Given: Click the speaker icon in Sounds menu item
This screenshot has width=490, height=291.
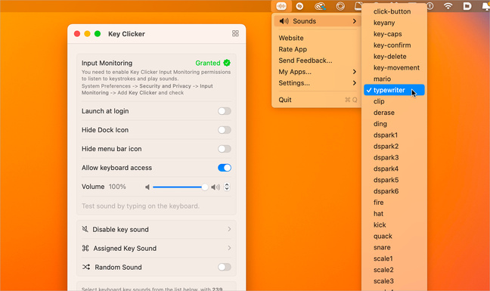Looking at the screenshot, I should (x=284, y=21).
